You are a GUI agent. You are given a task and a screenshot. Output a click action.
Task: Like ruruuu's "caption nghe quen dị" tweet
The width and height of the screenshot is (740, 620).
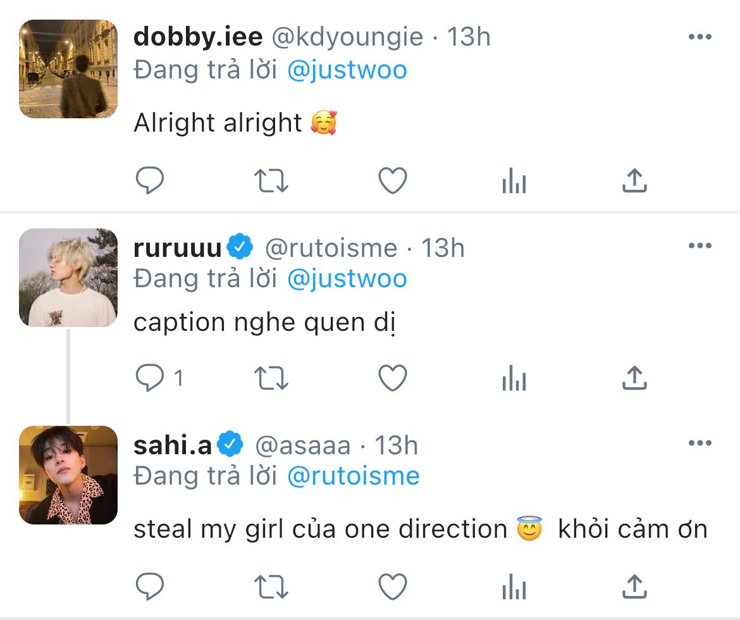pos(392,378)
